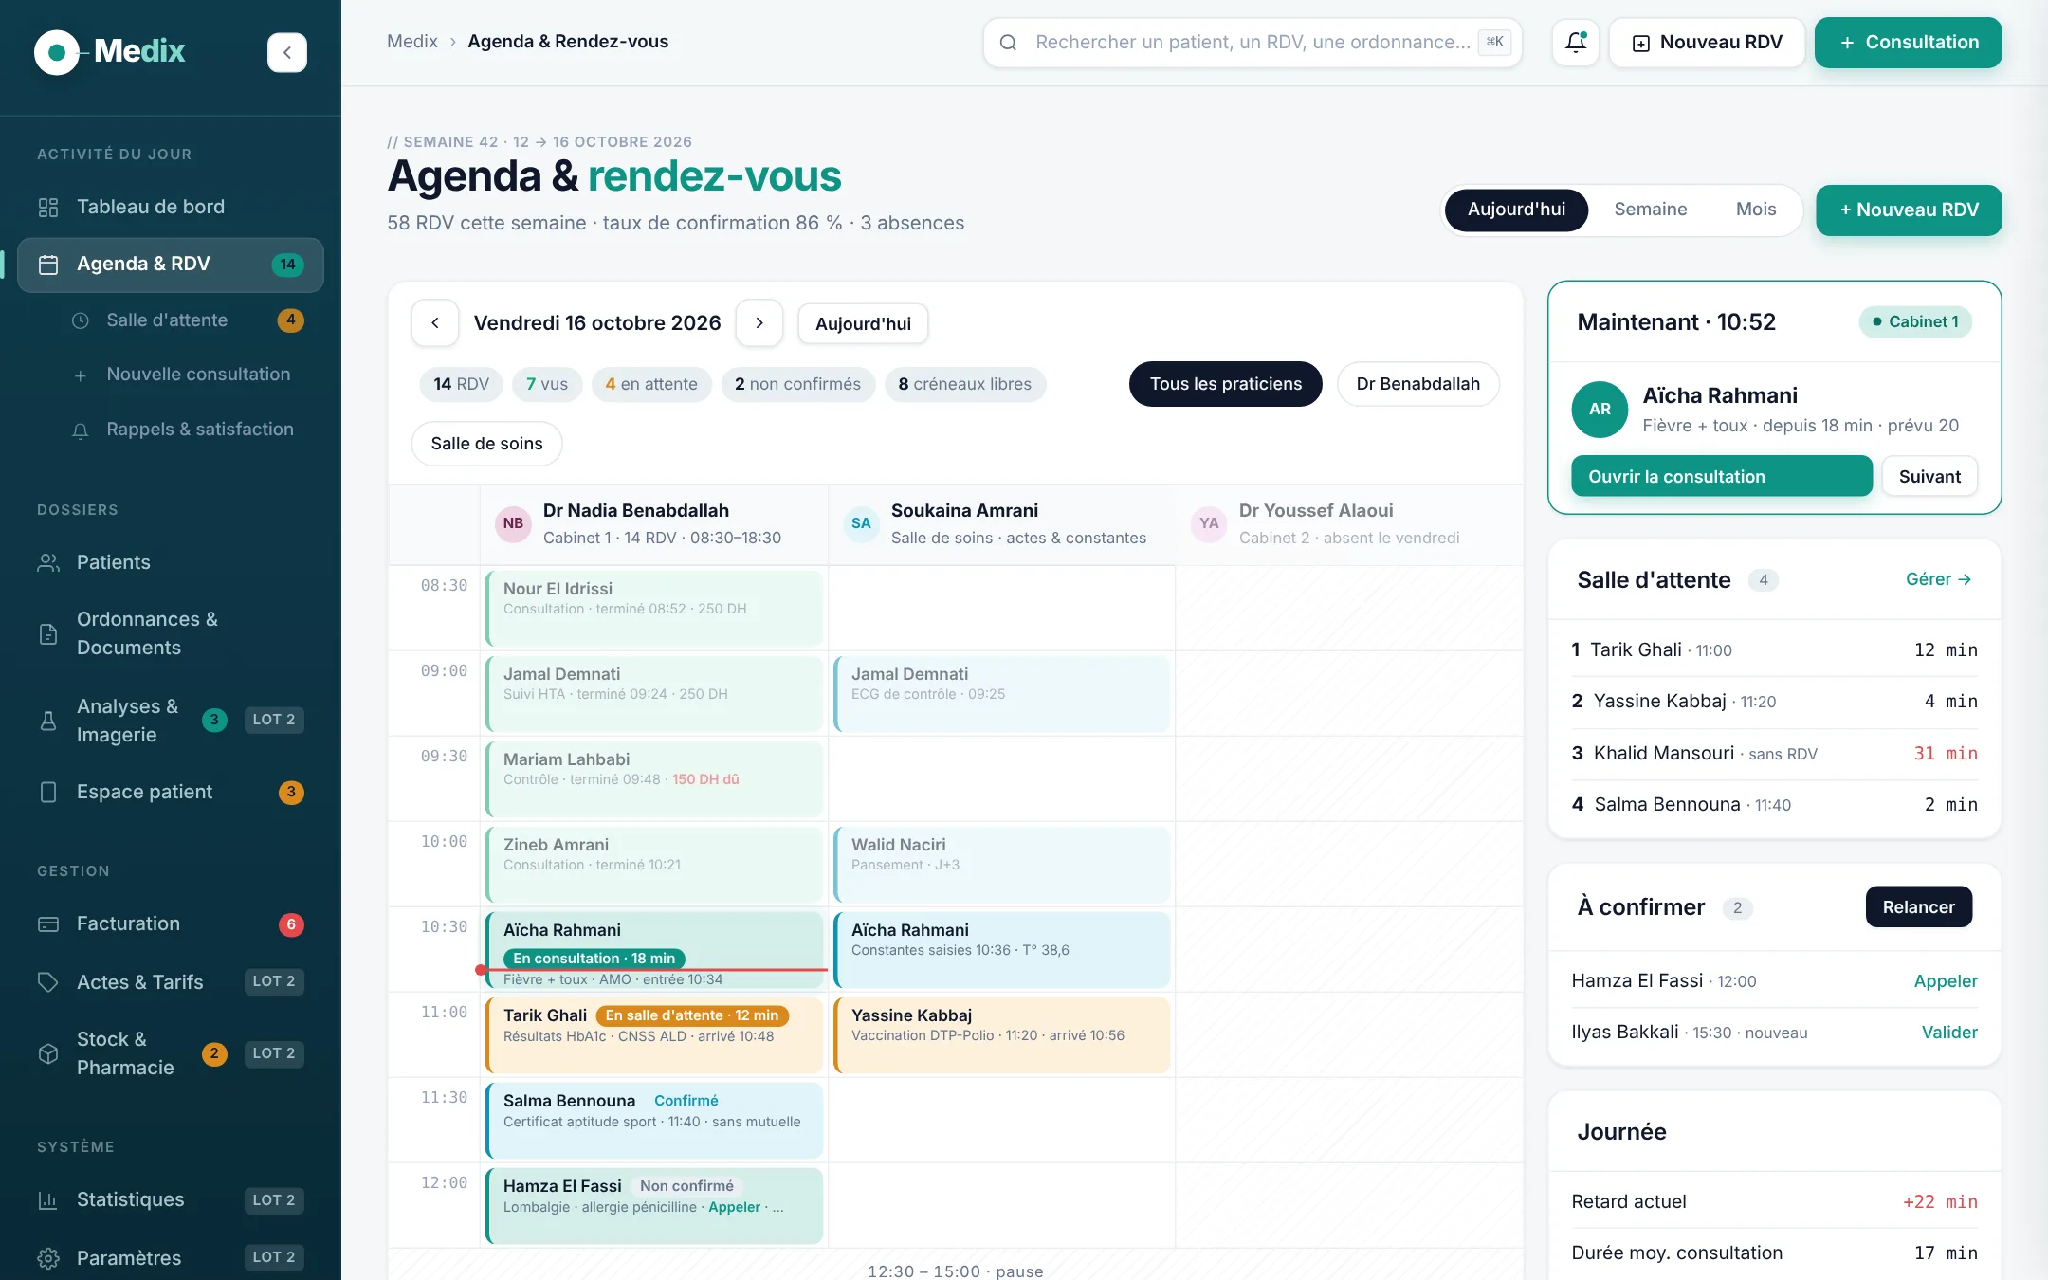Switch to Mois view
Viewport: 2048px width, 1280px height.
[x=1756, y=210]
